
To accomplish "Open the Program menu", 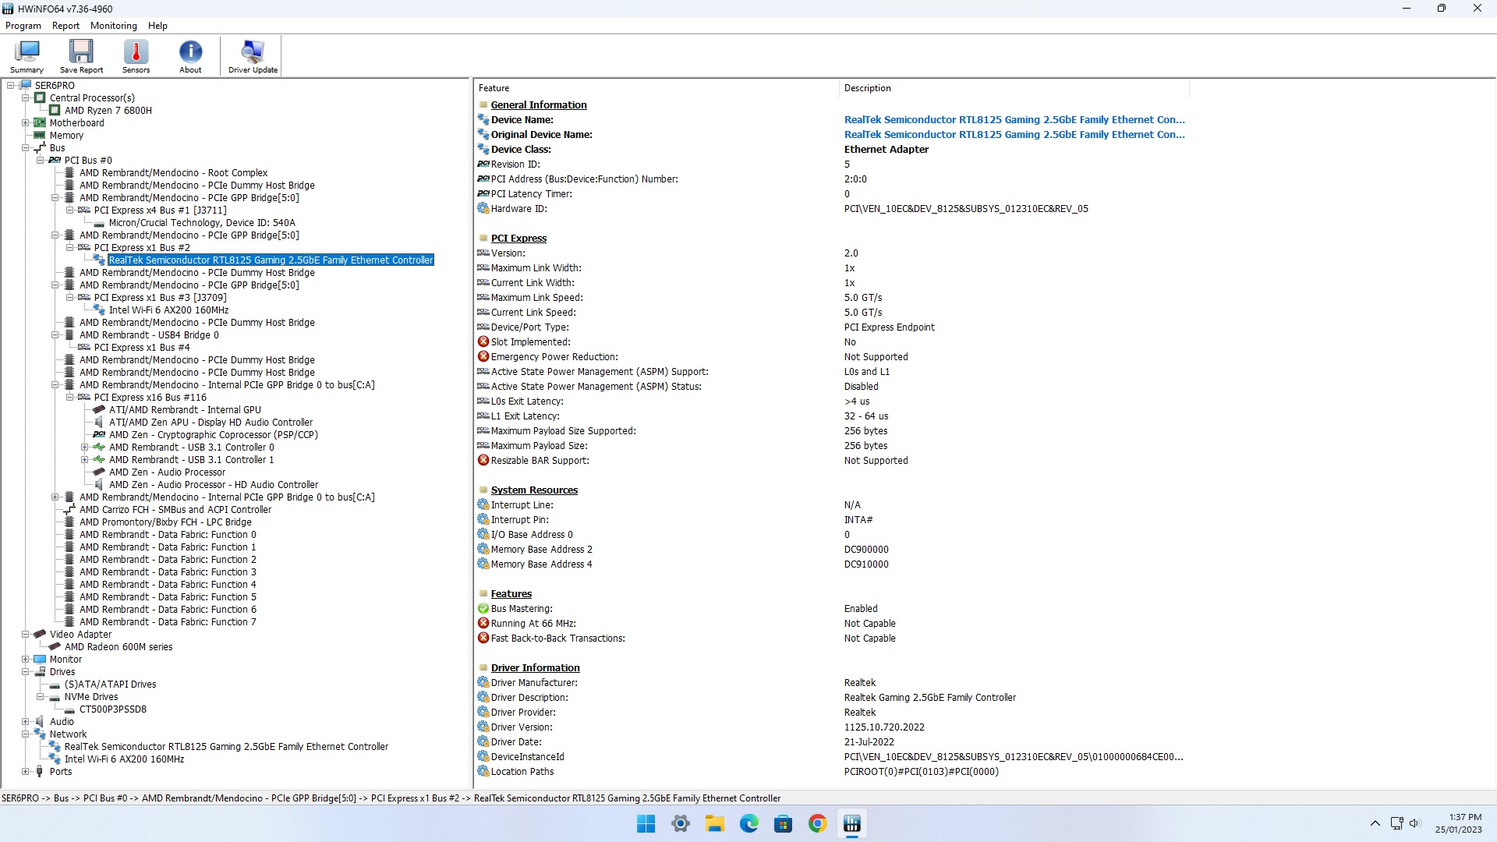I will [x=23, y=26].
